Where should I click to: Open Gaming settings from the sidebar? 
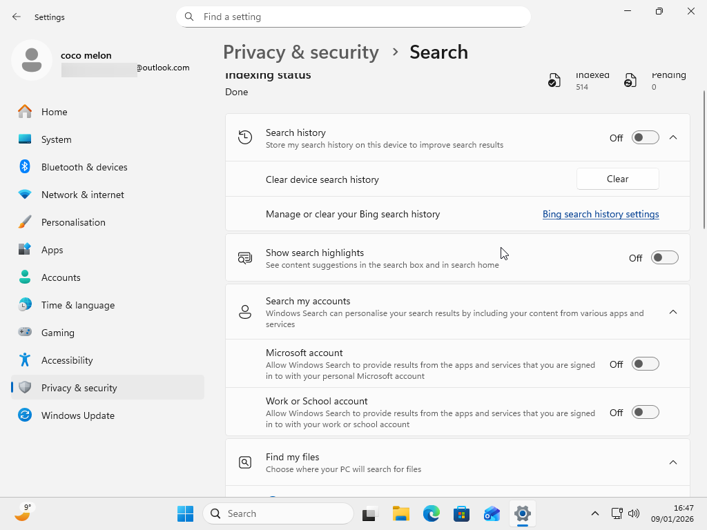pos(57,332)
